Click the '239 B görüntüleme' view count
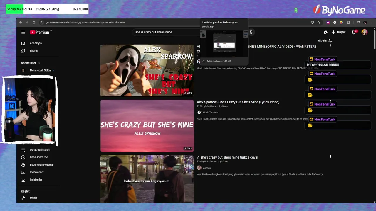The height and width of the screenshot is (211, 376). tap(207, 161)
